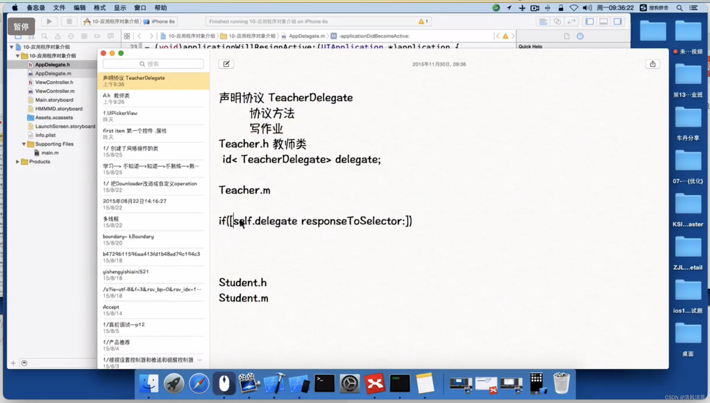
Task: Open the 备忘录 application menu
Action: 36,8
